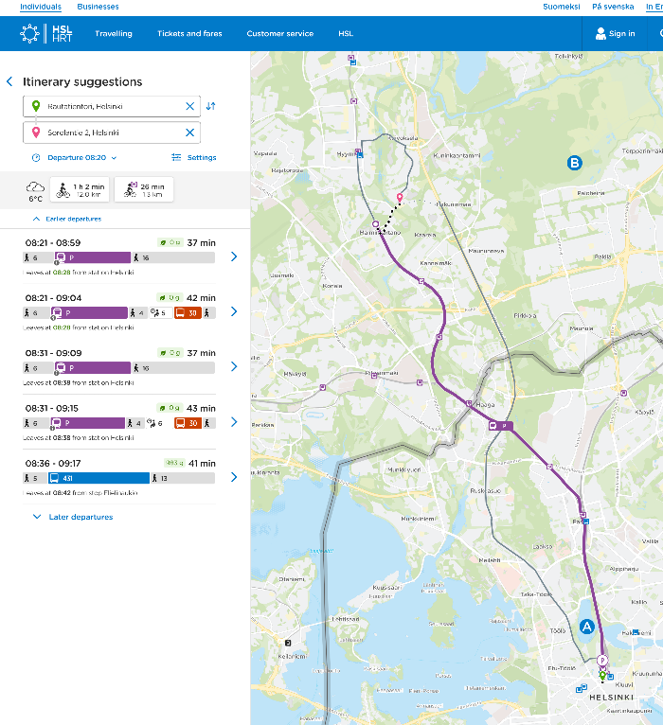
Task: Open the Customer service menu
Action: (280, 34)
